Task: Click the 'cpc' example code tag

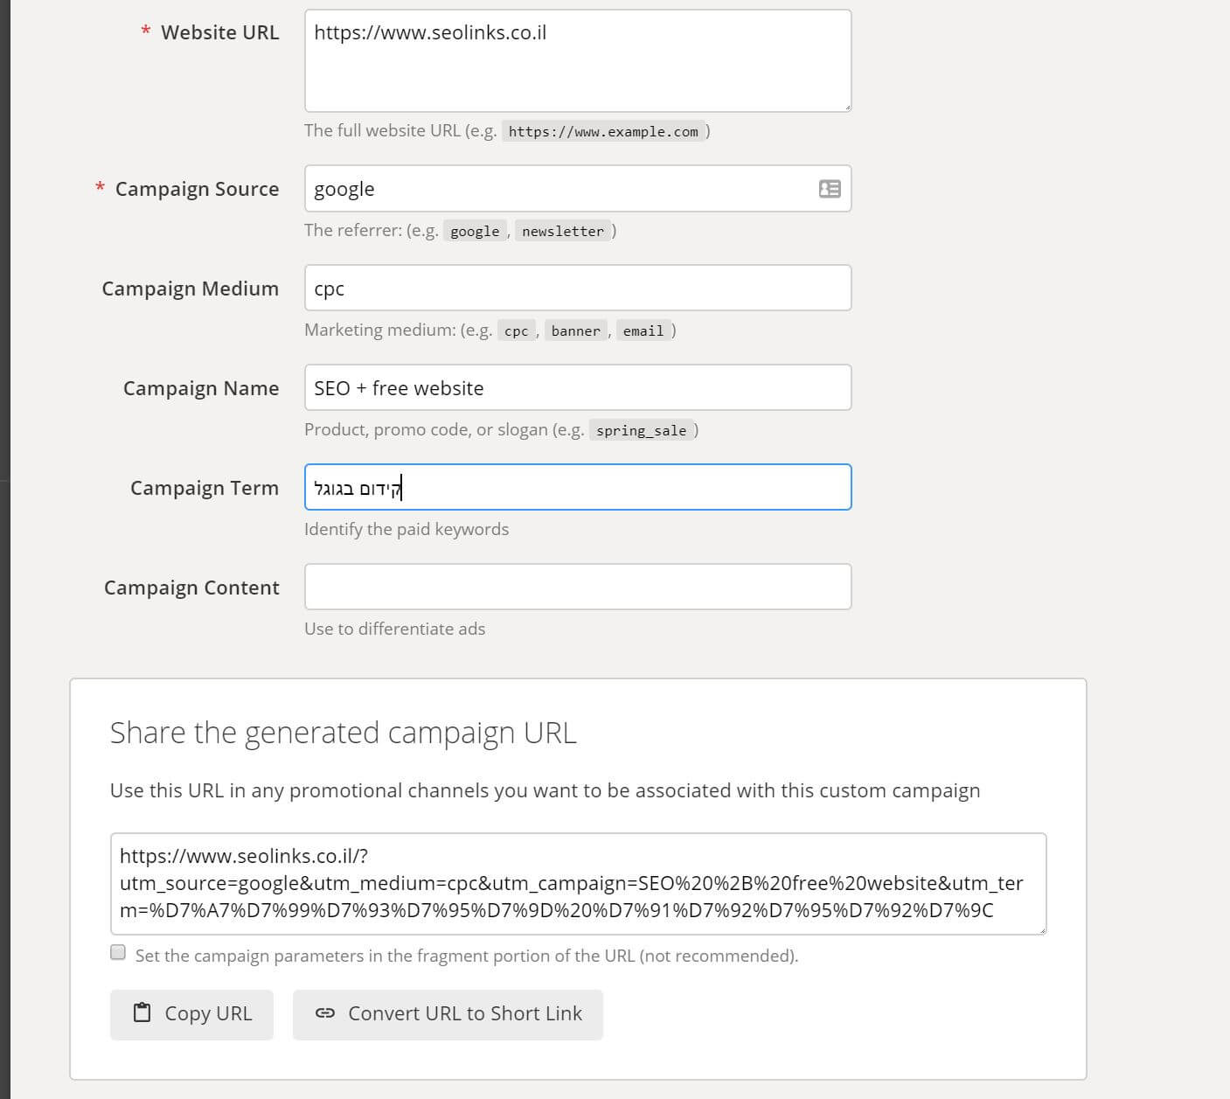Action: coord(517,331)
